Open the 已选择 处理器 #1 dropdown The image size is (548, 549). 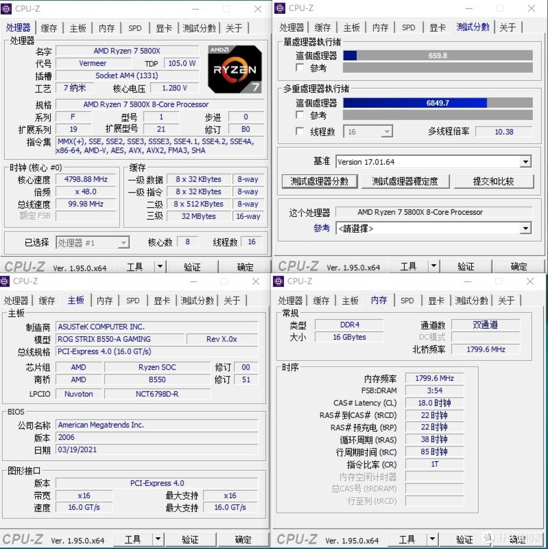tap(123, 243)
